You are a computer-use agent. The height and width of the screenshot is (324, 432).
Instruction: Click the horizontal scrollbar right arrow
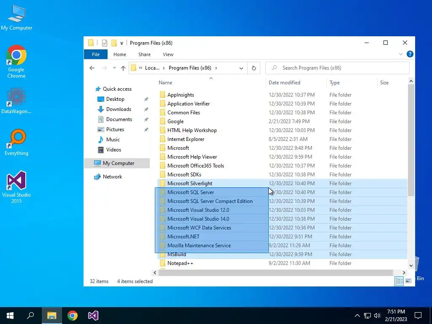click(x=404, y=273)
